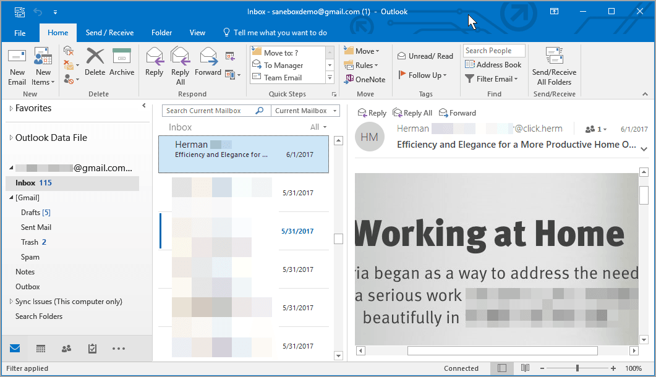Switch to Reading view in status bar
This screenshot has width=656, height=377.
pyautogui.click(x=525, y=368)
